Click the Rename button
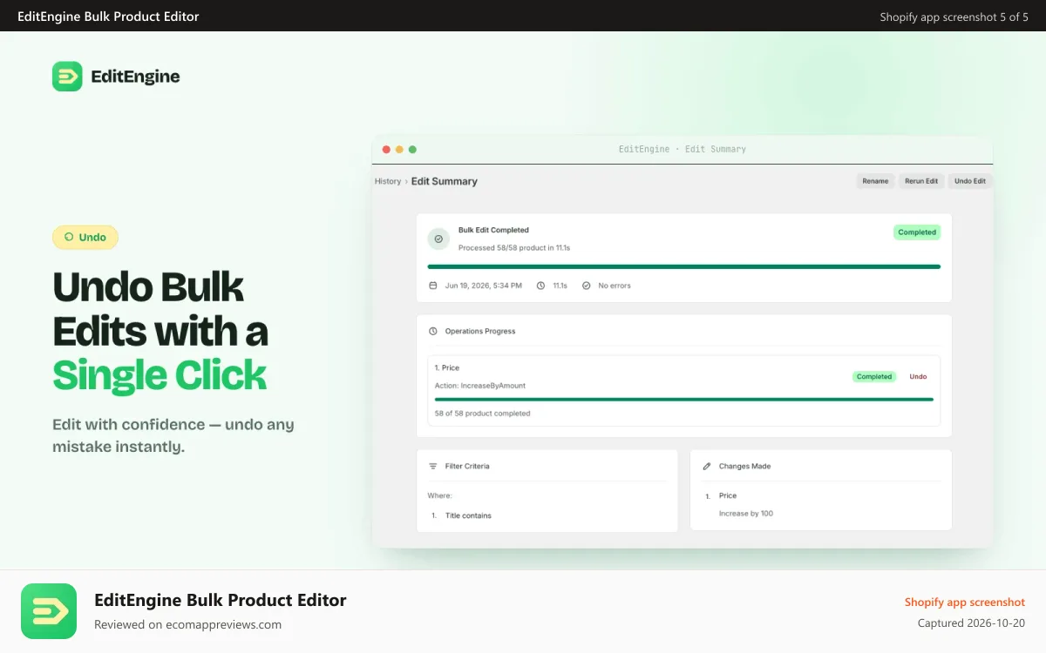Screen dimensions: 1046x653 pos(875,181)
